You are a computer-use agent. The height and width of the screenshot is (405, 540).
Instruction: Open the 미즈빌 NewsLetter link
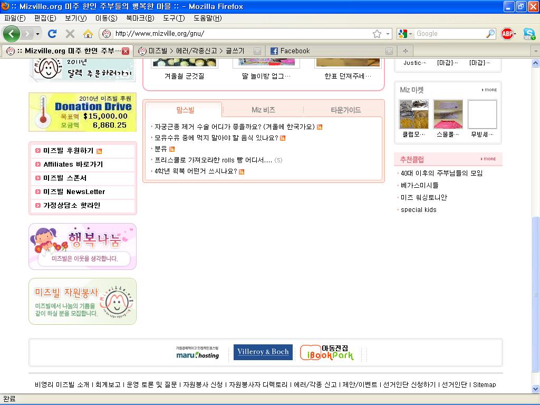point(74,192)
